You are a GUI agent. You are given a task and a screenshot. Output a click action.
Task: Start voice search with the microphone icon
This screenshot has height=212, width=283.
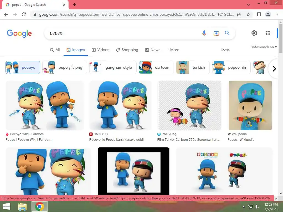click(x=204, y=33)
